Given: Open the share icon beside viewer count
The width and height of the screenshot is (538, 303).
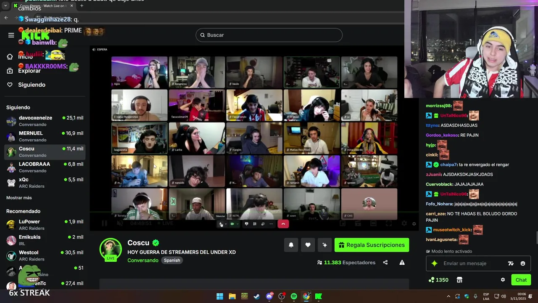Looking at the screenshot, I should [385, 263].
